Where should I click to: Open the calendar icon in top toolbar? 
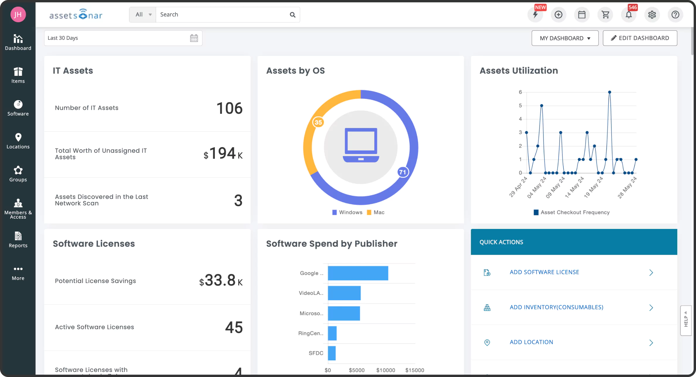[582, 15]
